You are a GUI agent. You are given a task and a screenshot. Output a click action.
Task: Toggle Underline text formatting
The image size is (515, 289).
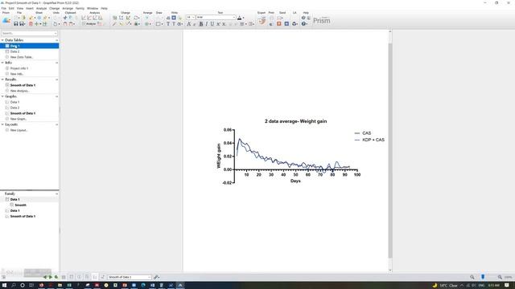click(x=212, y=24)
